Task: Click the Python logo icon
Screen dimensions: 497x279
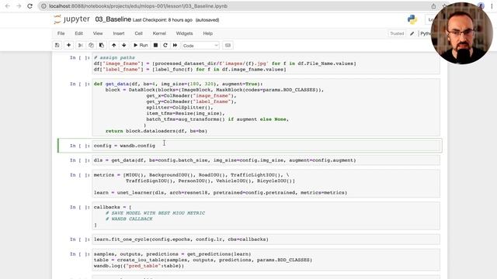Action: (412, 19)
